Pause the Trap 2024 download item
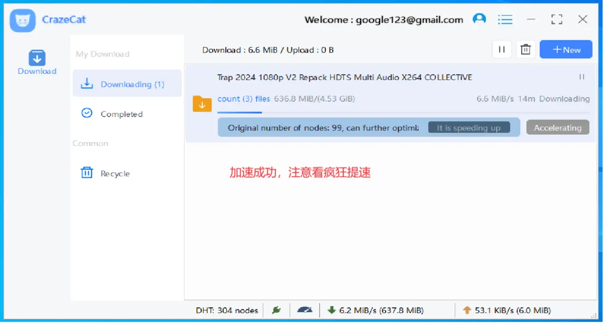Screen dimensions: 607x325 pos(582,77)
